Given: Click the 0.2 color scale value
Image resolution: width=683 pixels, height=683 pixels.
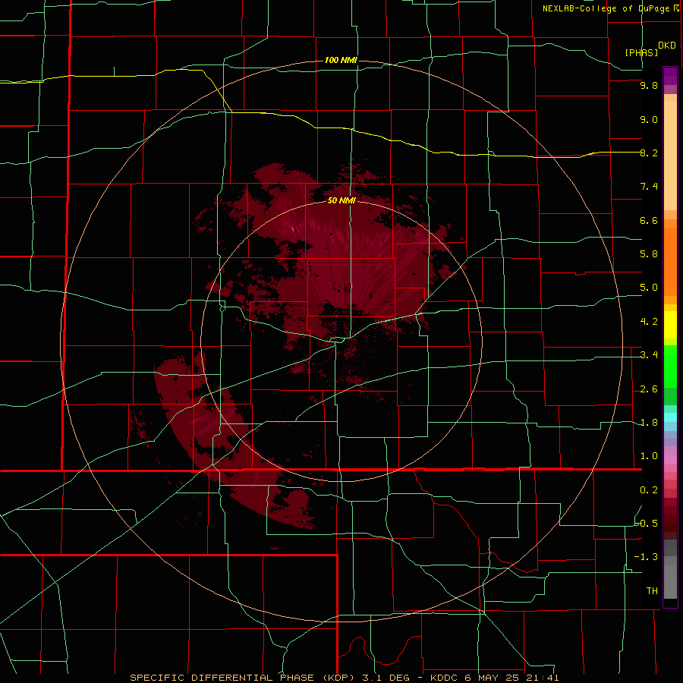Looking at the screenshot, I should 649,490.
